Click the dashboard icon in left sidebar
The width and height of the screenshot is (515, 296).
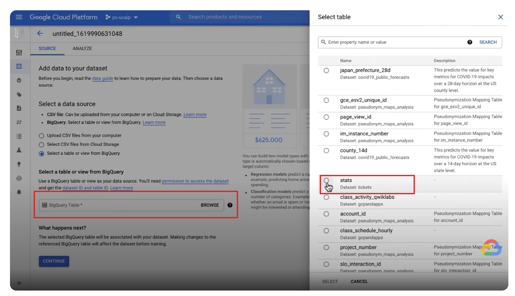[19, 53]
